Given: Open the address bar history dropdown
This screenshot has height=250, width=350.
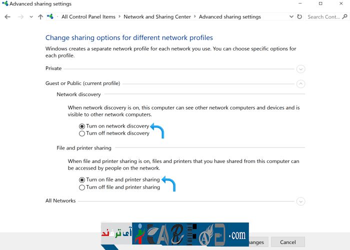Looking at the screenshot, I should pos(291,16).
